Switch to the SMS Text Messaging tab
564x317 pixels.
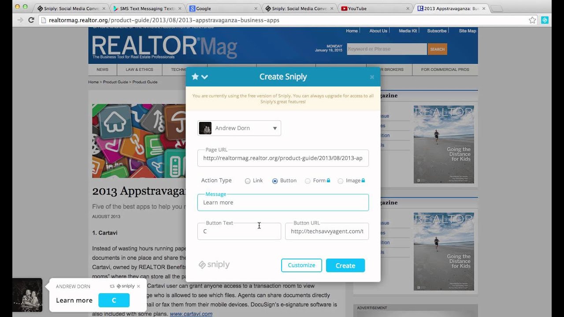pyautogui.click(x=148, y=8)
